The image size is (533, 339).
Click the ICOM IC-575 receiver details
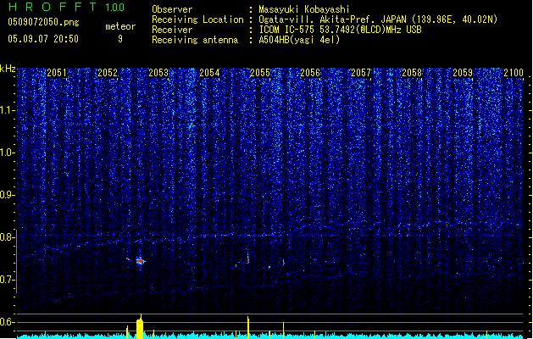point(340,30)
